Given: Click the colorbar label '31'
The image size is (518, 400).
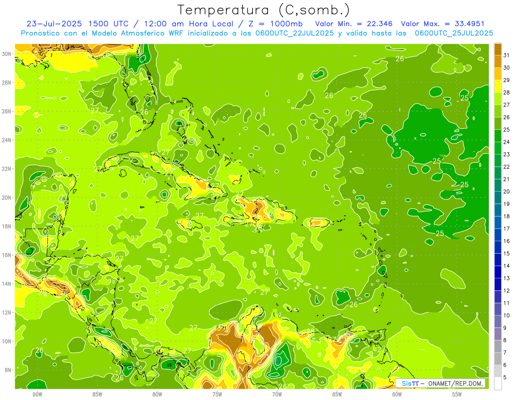Looking at the screenshot, I should pos(506,56).
